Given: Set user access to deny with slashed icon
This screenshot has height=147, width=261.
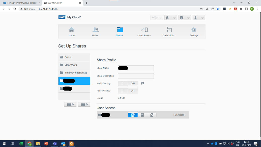Looking at the screenshot, I should [152, 115].
